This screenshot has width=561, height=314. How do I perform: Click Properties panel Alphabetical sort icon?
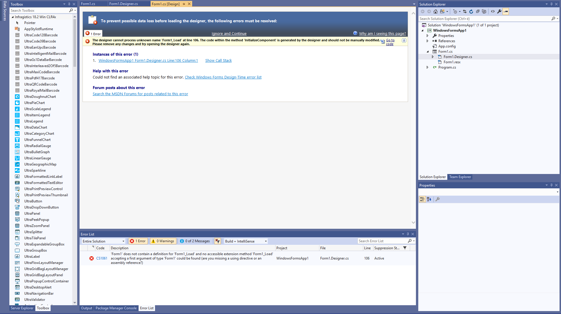coord(429,199)
